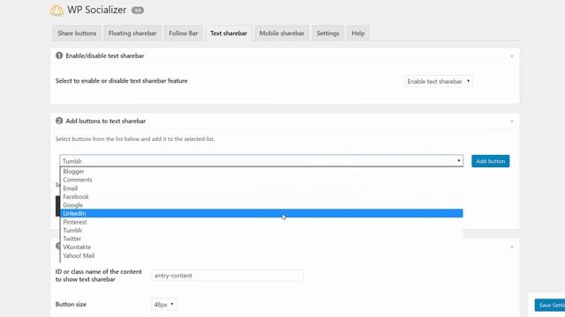This screenshot has height=317, width=565.
Task: Click the version badge beside WP Socializer
Action: 138,10
